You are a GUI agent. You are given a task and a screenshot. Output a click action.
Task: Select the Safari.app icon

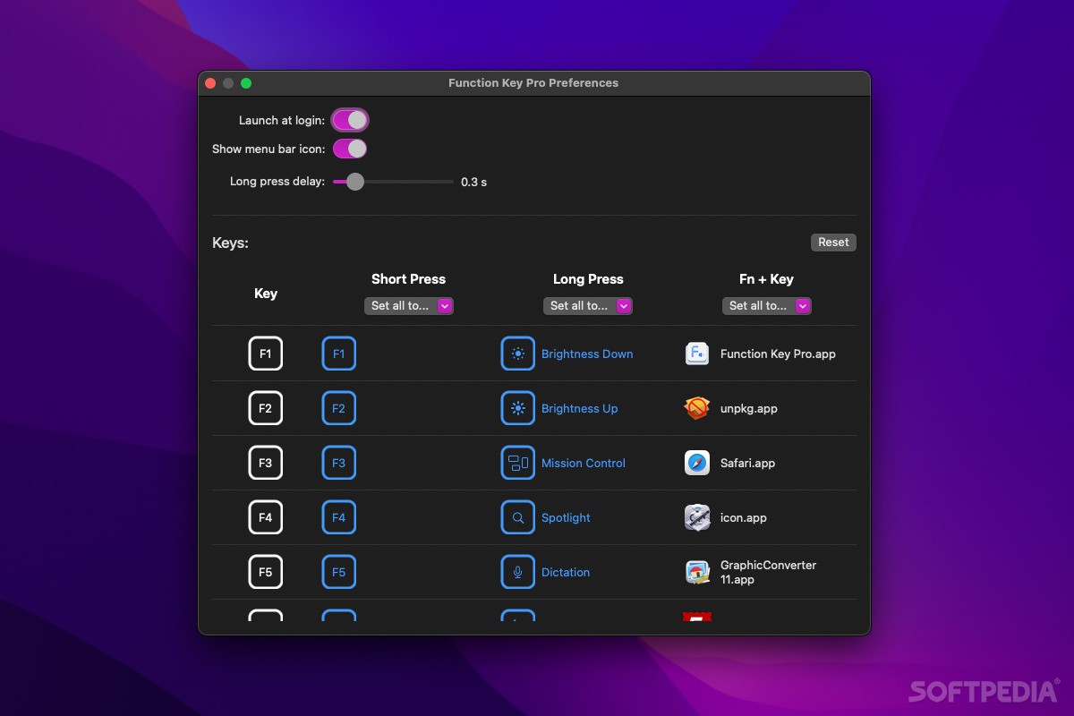[x=696, y=463]
